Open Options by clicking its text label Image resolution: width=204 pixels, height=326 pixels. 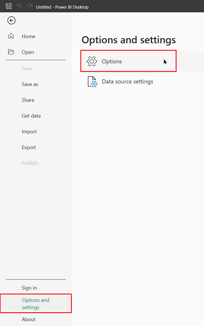(x=112, y=61)
